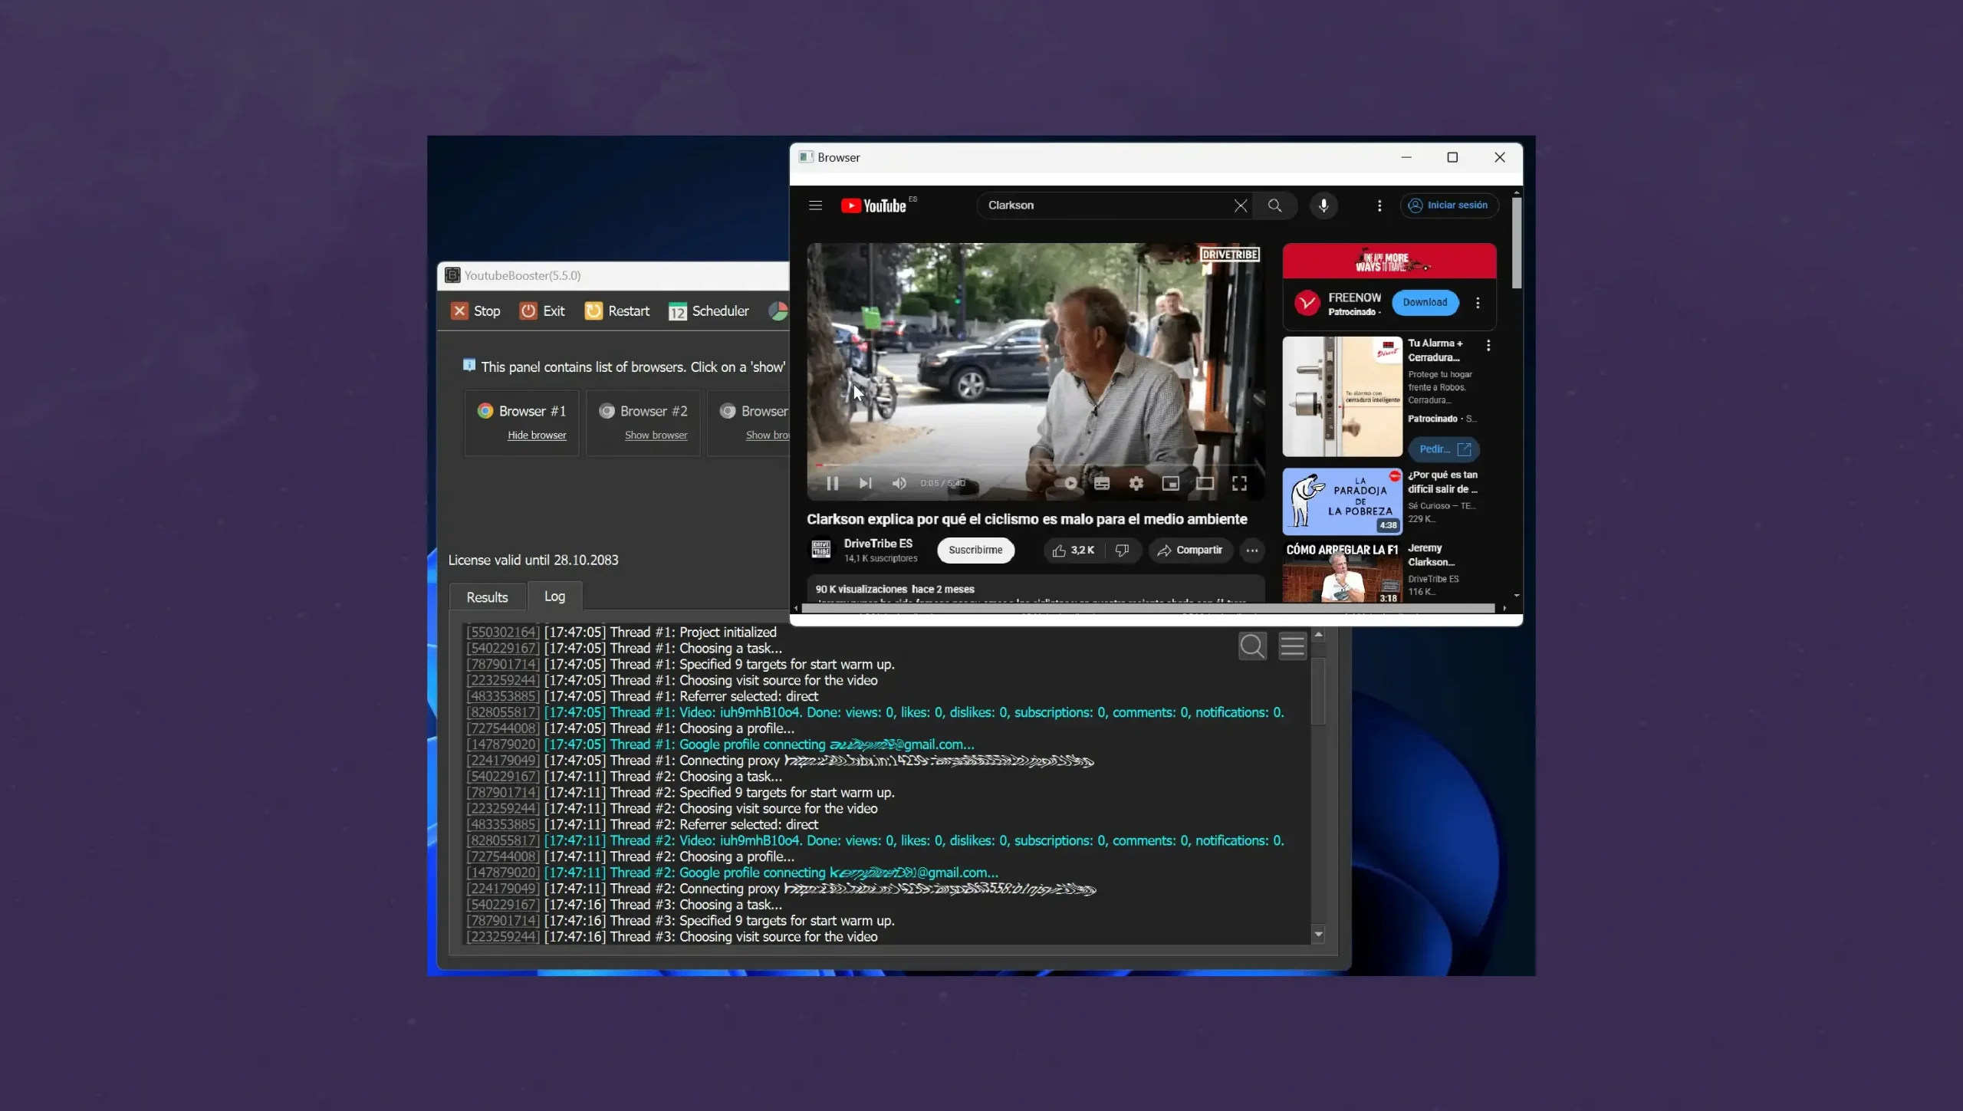1963x1111 pixels.
Task: Open FREENOW ad banner image
Action: coord(1389,261)
